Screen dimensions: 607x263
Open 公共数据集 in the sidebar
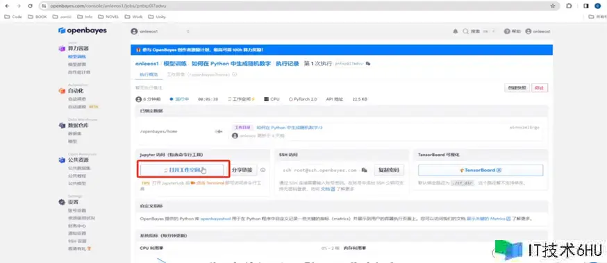79,168
